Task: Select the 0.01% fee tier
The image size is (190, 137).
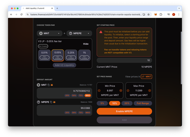Action: 44,55
